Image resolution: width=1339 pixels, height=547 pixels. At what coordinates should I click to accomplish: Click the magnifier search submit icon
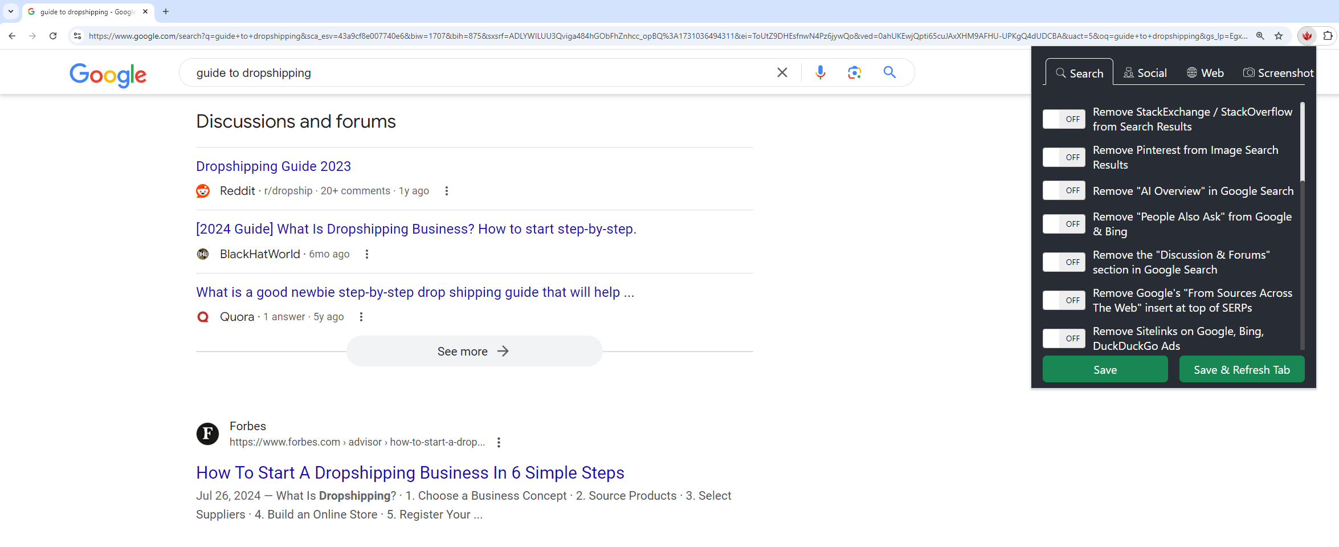889,72
